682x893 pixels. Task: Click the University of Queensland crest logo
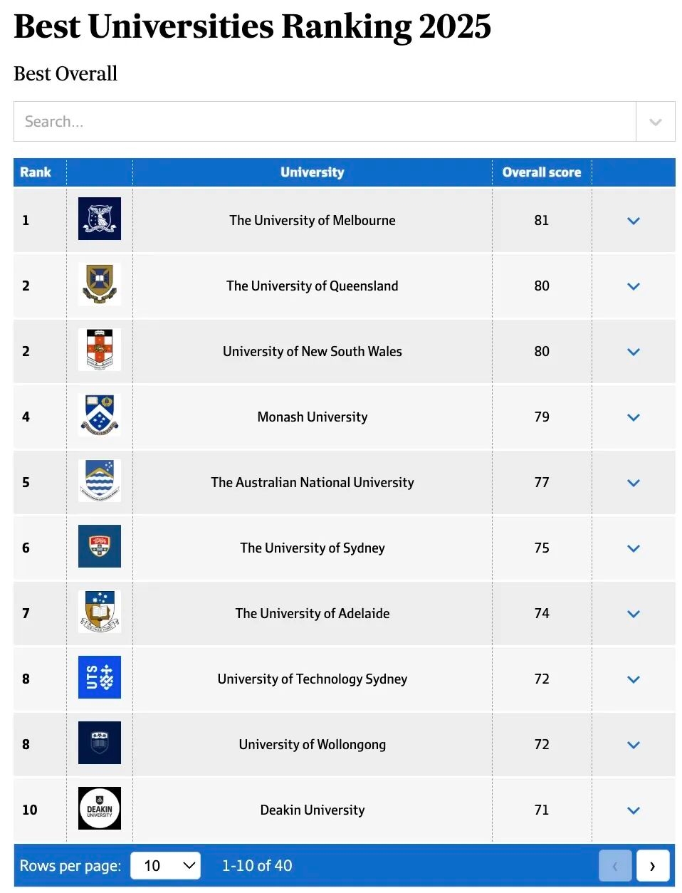[x=100, y=284]
